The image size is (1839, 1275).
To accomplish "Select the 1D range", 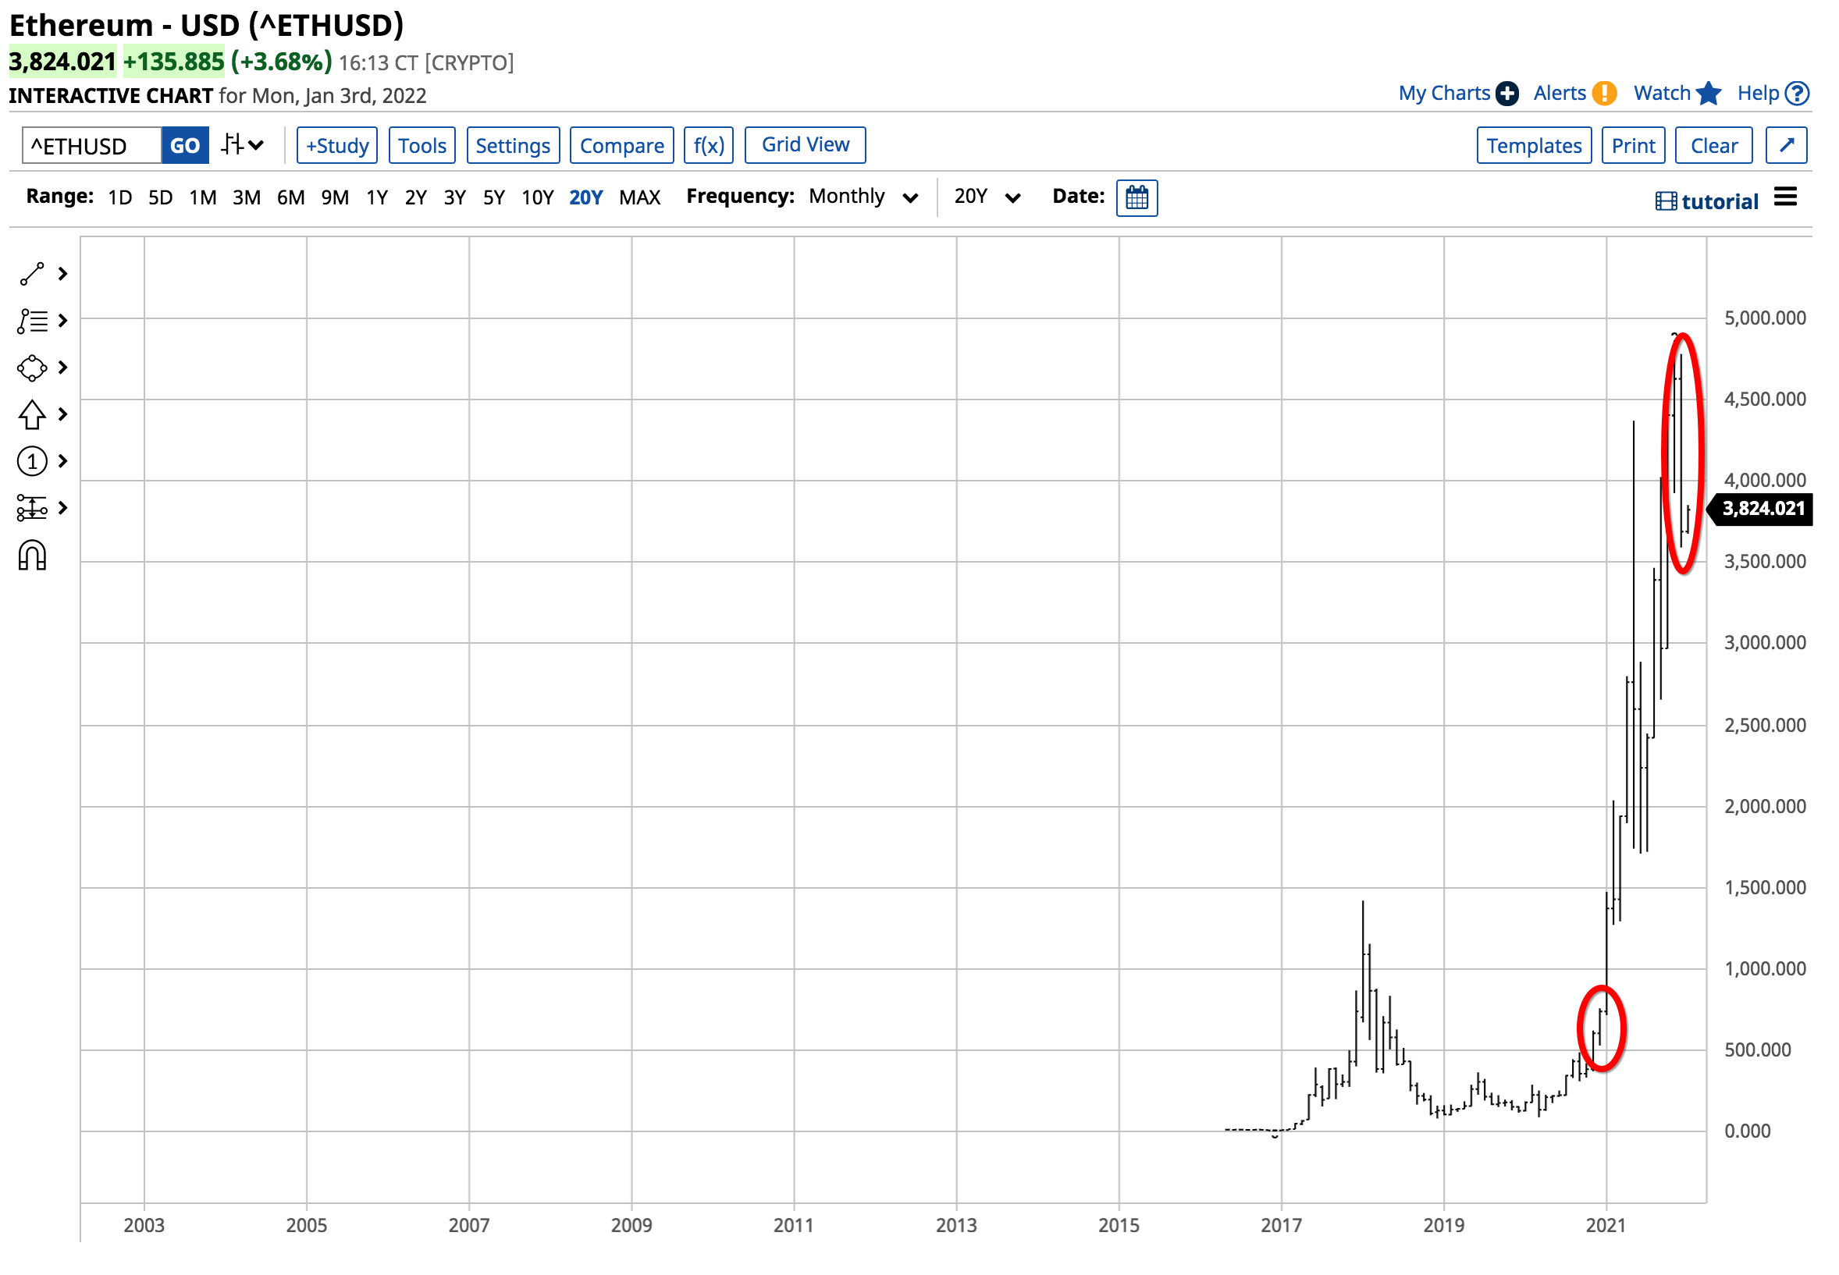I will coord(120,197).
